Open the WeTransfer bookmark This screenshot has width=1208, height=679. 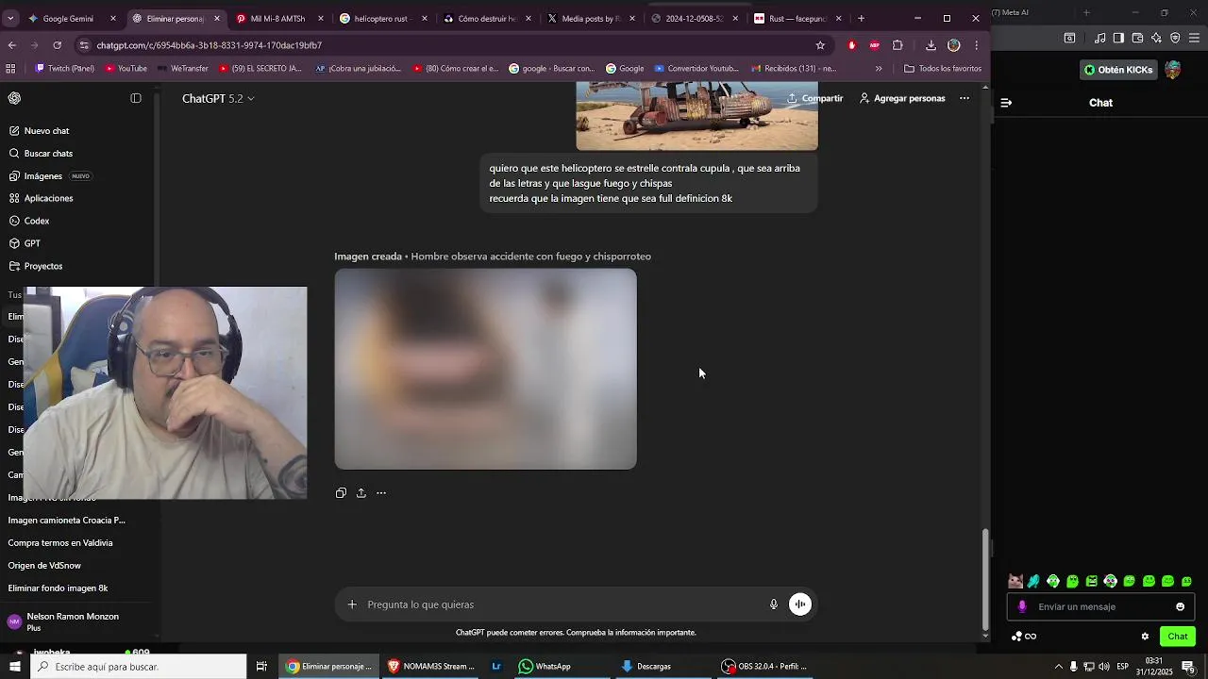coord(182,69)
